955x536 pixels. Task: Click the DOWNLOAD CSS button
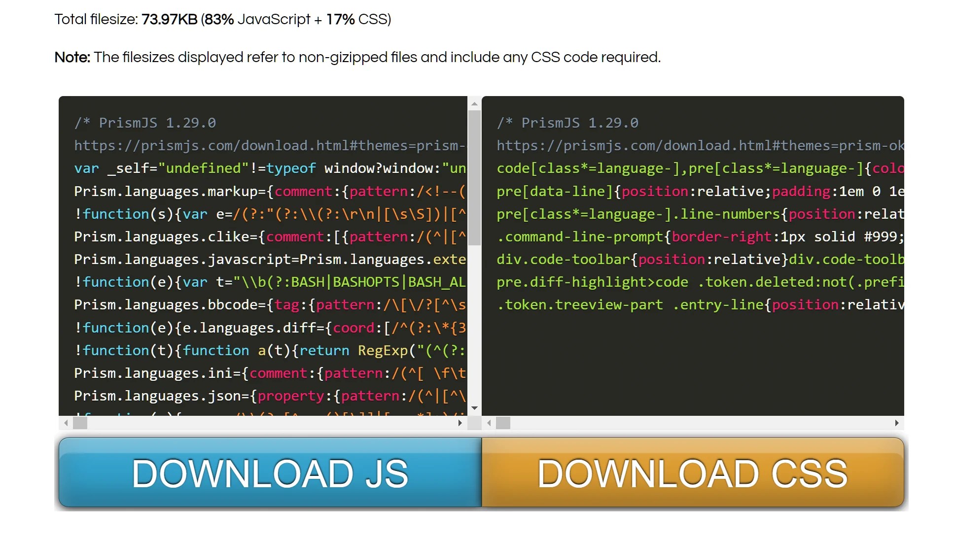[692, 473]
